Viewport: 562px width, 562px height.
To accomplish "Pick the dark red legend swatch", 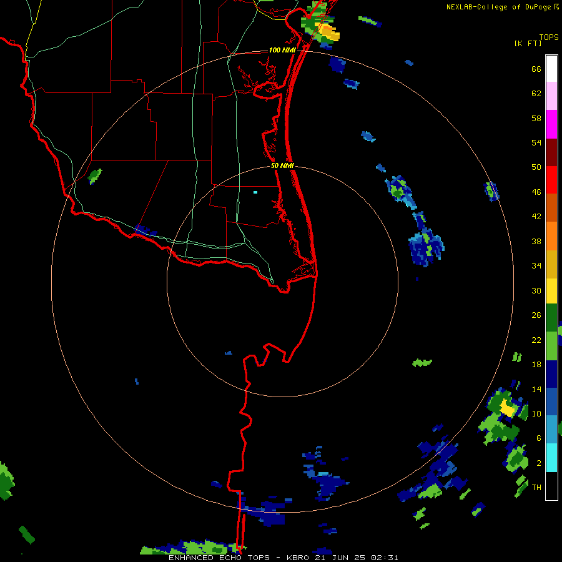I will point(551,152).
